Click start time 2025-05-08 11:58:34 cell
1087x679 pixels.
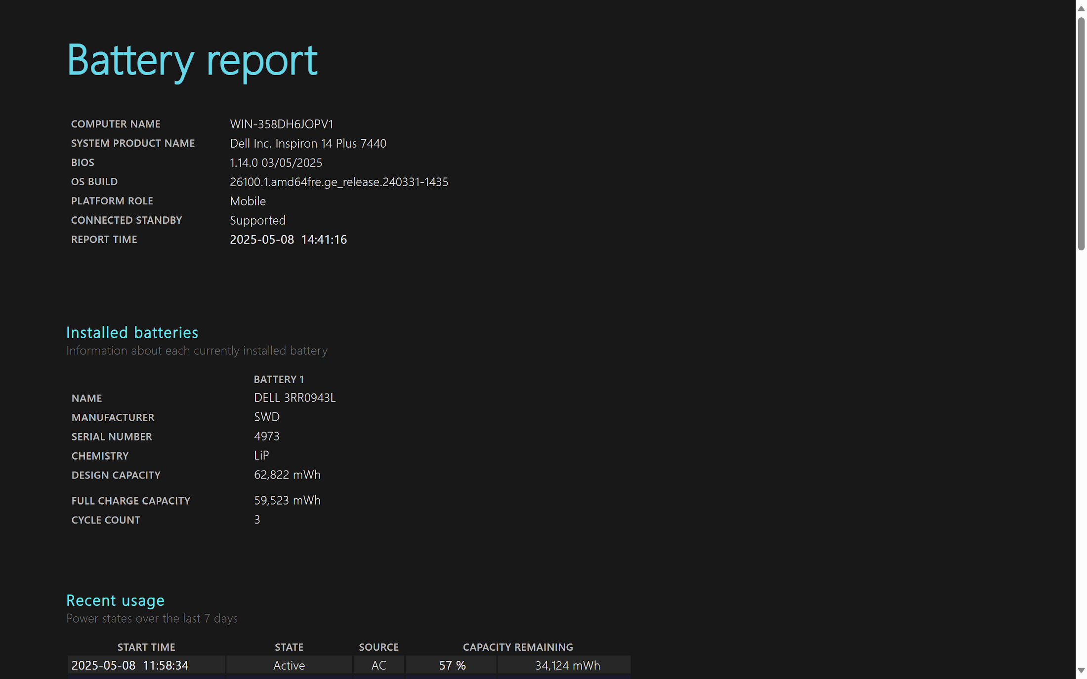pos(146,665)
